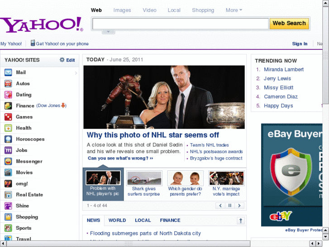The height and width of the screenshot is (247, 329).
Task: Click the Jobs icon
Action: 8,150
